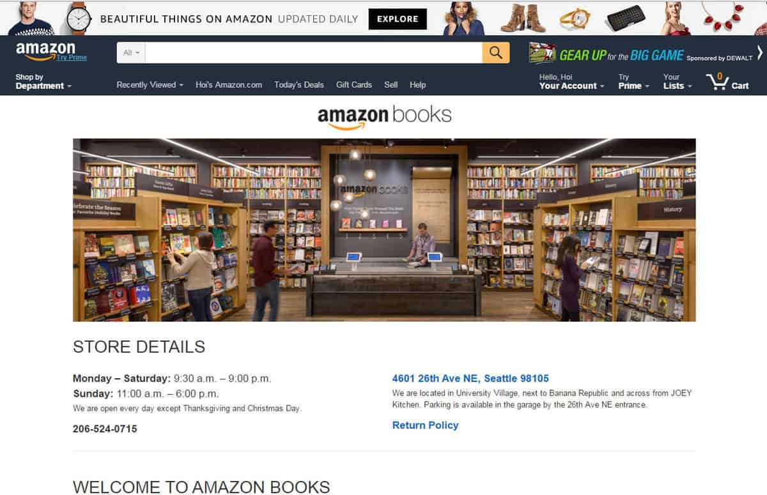Open the 4601 26th Ave NE address link
Image resolution: width=767 pixels, height=495 pixels.
[470, 379]
